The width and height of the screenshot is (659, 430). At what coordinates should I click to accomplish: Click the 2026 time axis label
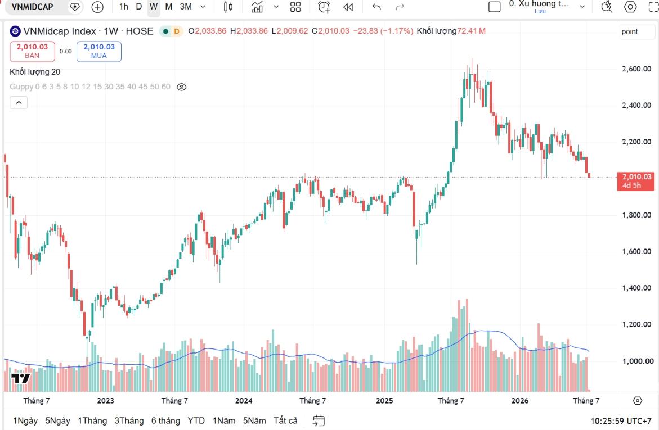520,401
